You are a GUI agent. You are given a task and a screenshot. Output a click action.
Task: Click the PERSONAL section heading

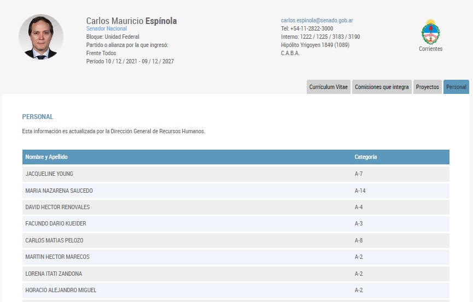click(x=38, y=117)
